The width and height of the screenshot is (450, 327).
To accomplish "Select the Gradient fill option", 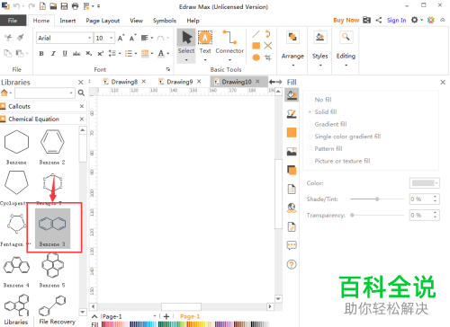I will click(x=327, y=124).
